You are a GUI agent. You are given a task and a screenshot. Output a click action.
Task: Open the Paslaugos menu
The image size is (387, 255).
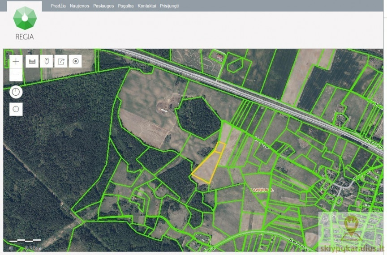[103, 6]
